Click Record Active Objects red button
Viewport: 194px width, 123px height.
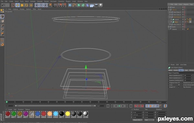[135, 106]
